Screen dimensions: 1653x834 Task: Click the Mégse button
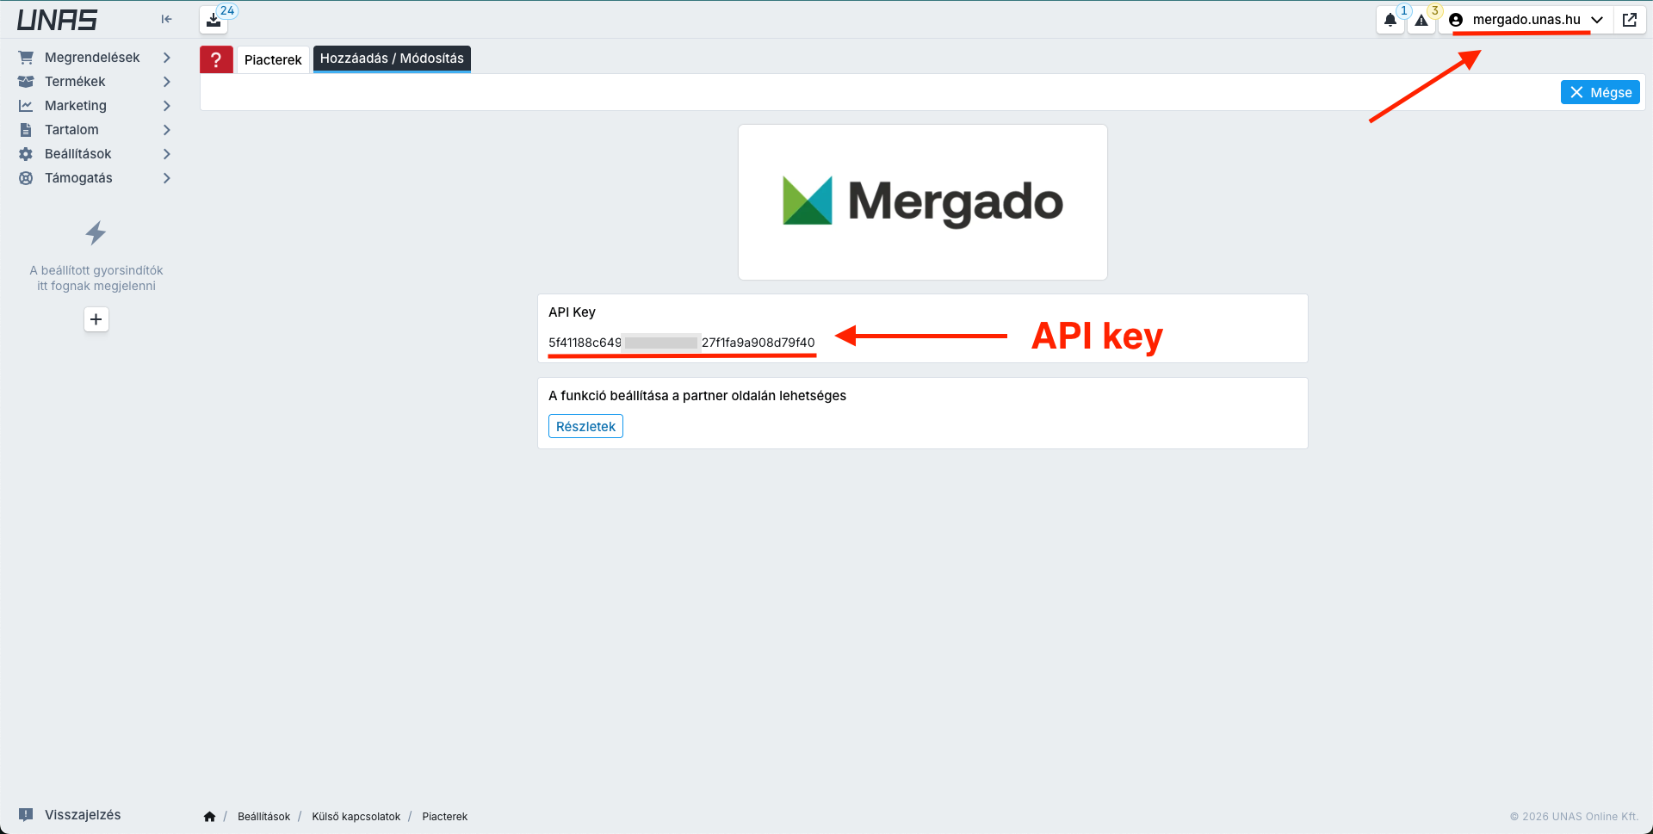1600,92
